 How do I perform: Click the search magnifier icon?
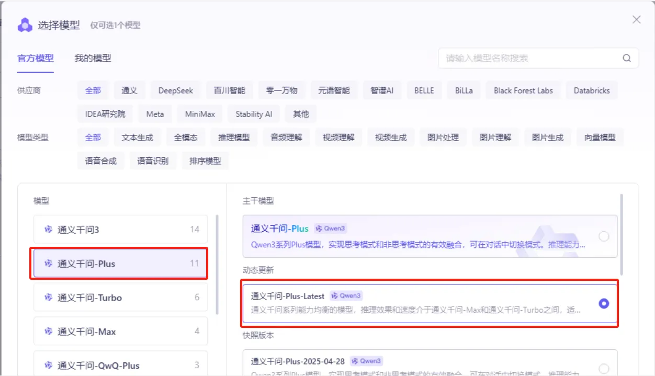coord(627,58)
